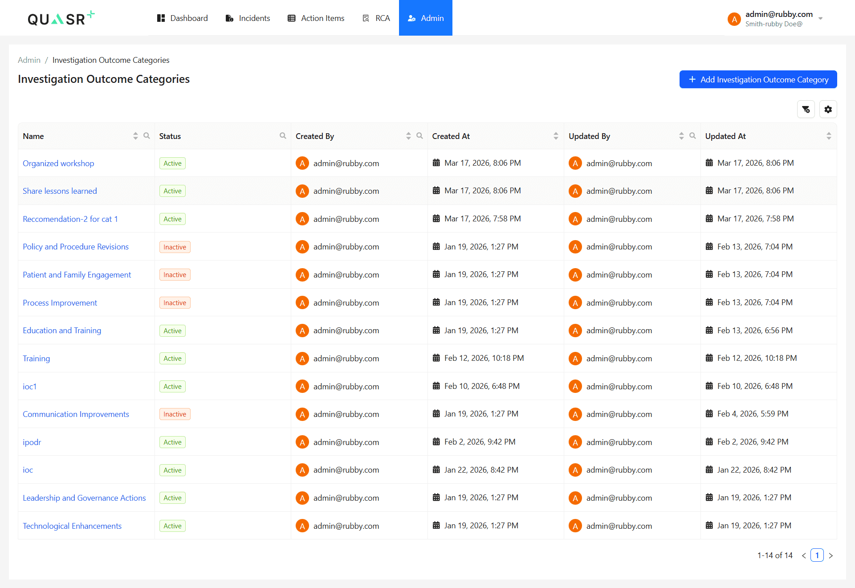
Task: Click the Updated By column sort chevrons
Action: click(681, 135)
